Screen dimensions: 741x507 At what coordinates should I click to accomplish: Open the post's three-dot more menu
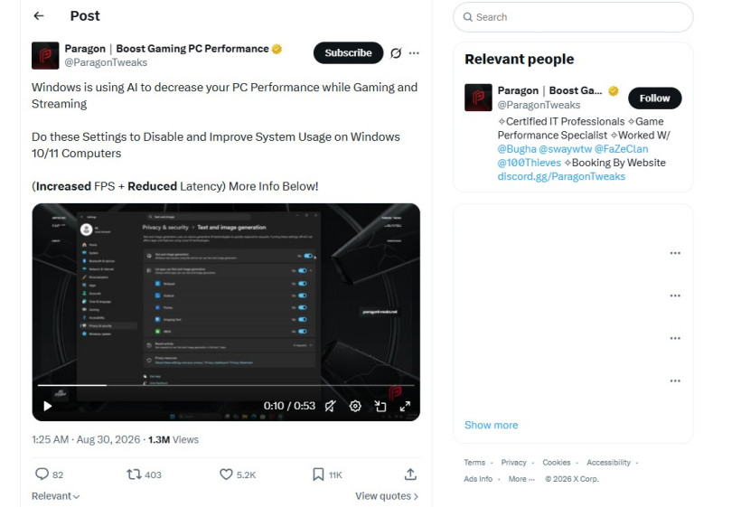(414, 53)
